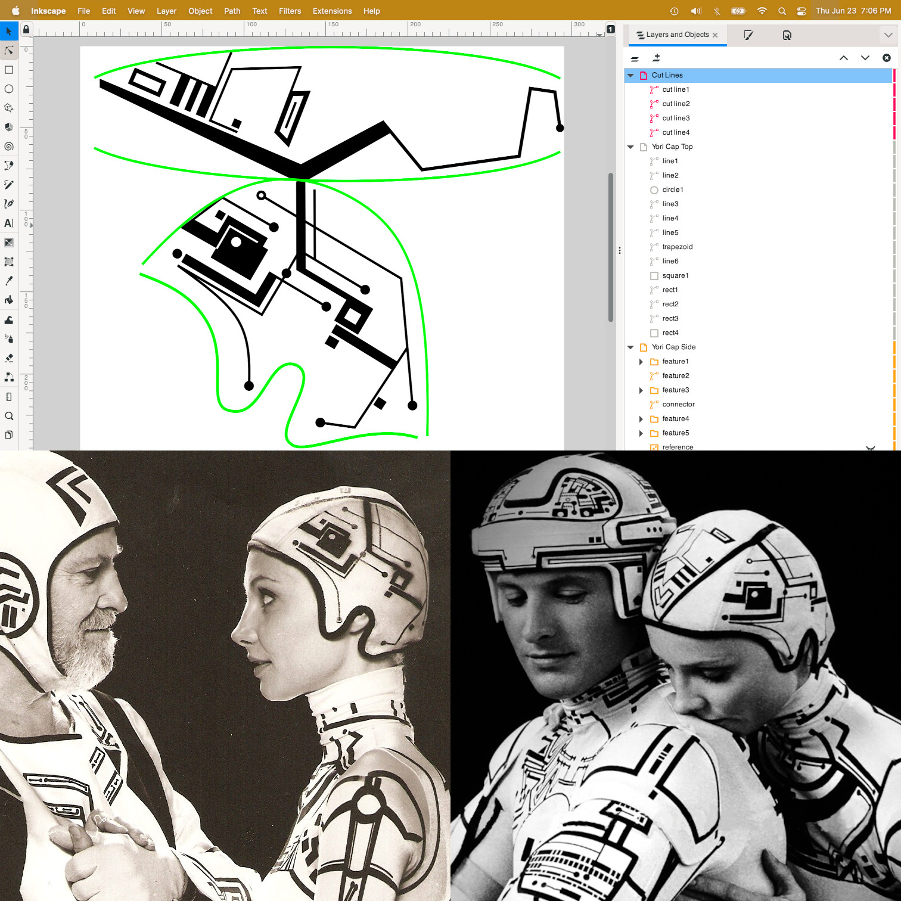Select the Mesh gradient tool
Image resolution: width=901 pixels, height=901 pixels.
point(9,262)
